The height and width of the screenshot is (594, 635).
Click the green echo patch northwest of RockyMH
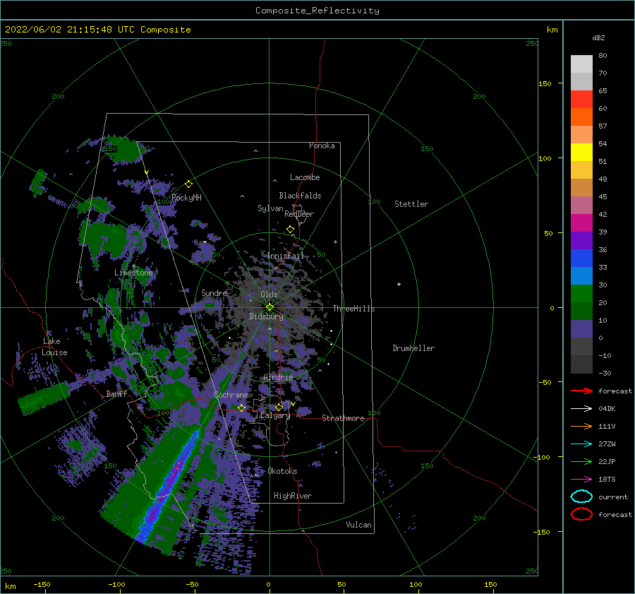pos(125,149)
